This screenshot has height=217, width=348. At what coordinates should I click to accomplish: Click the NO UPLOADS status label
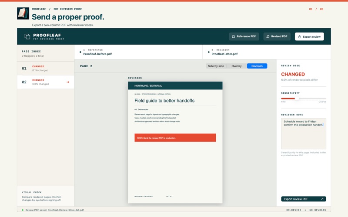click(318, 210)
